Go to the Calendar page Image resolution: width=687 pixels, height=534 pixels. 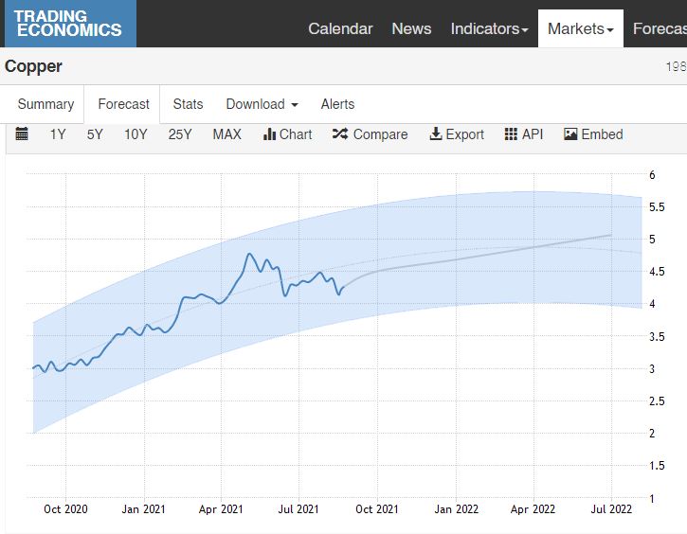[340, 28]
